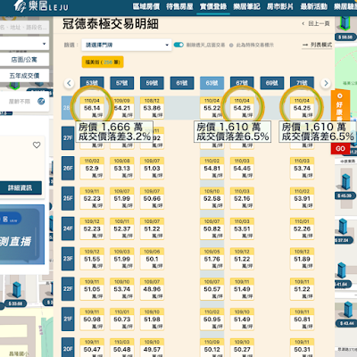Click the 20F price cell 49.57

pyautogui.click(x=152, y=348)
